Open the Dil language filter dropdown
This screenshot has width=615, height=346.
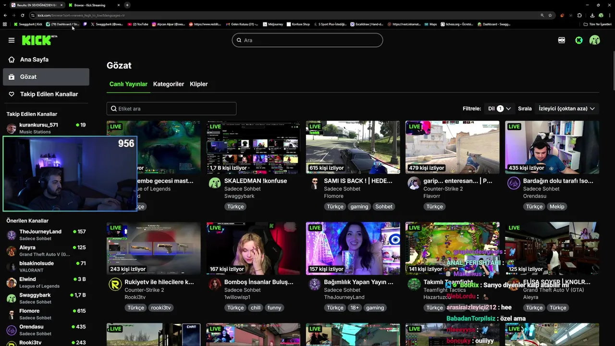coord(499,109)
